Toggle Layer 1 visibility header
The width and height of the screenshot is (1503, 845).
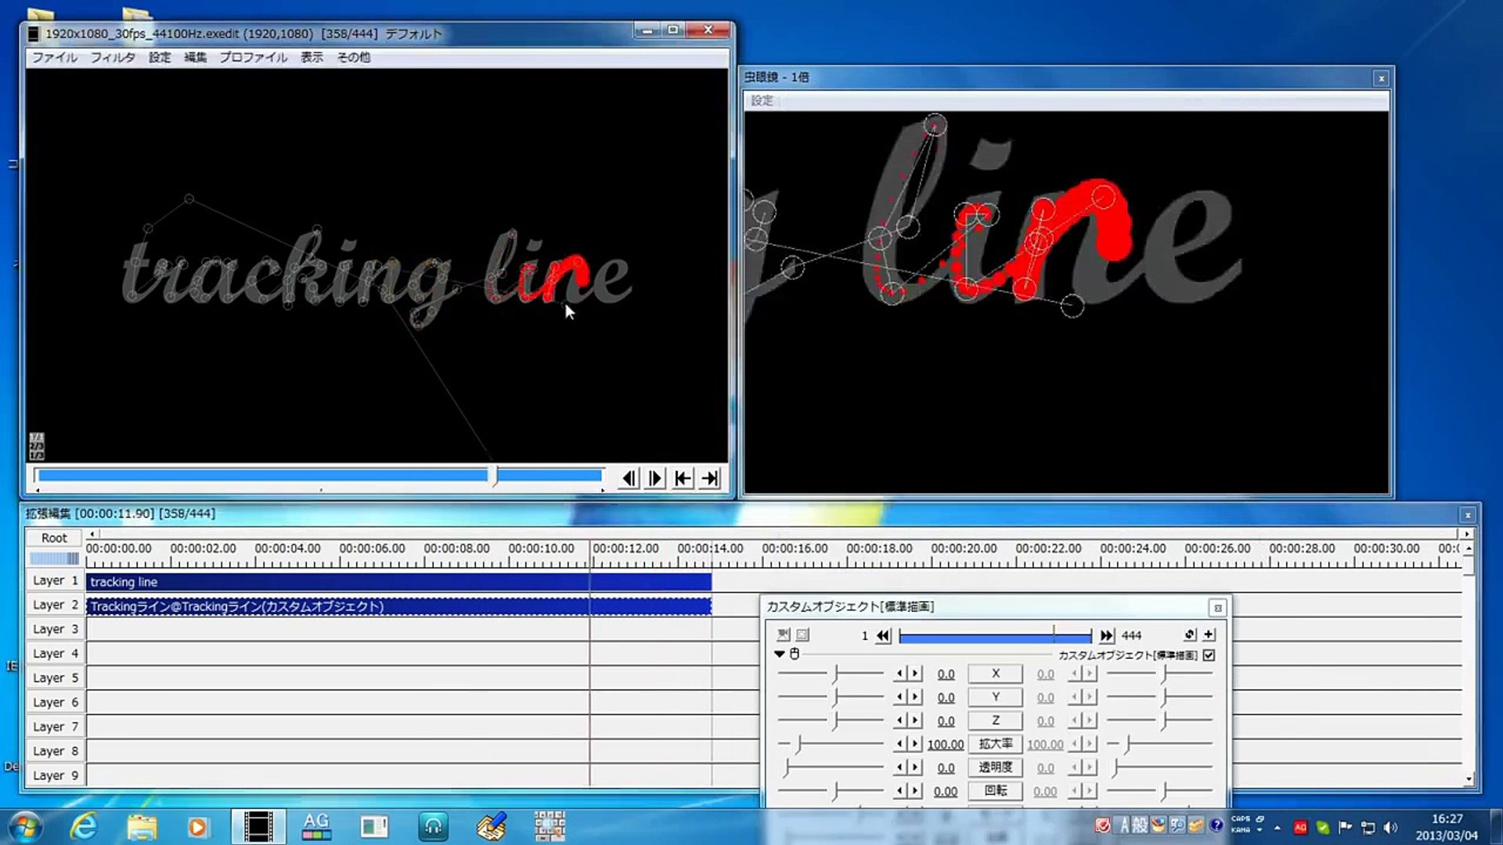55,581
